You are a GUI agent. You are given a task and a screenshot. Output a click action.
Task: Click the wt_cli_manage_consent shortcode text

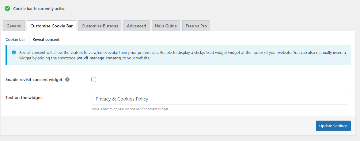coord(99,58)
